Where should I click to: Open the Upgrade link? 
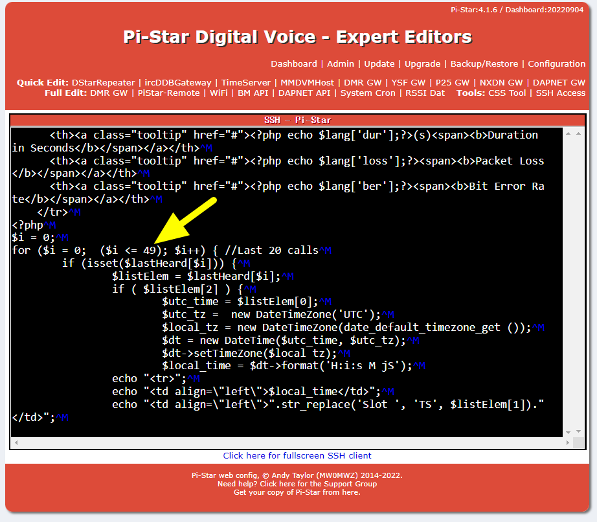pos(422,64)
